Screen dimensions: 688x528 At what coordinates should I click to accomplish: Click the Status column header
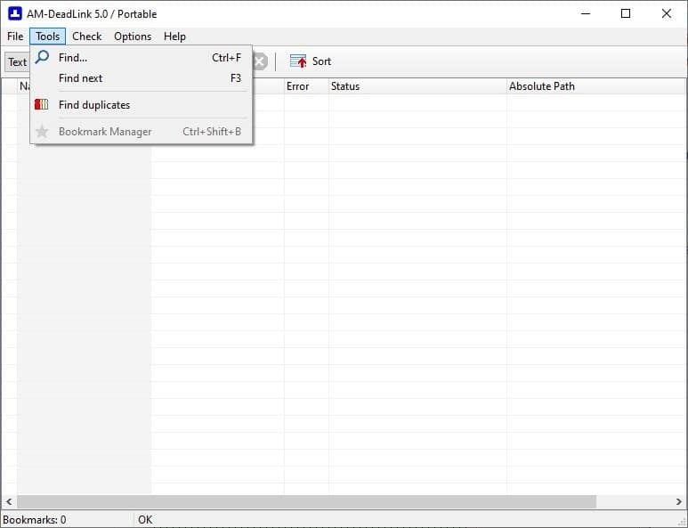(417, 86)
